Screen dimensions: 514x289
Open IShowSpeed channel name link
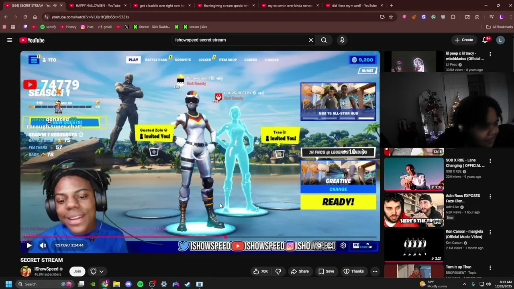pos(46,269)
